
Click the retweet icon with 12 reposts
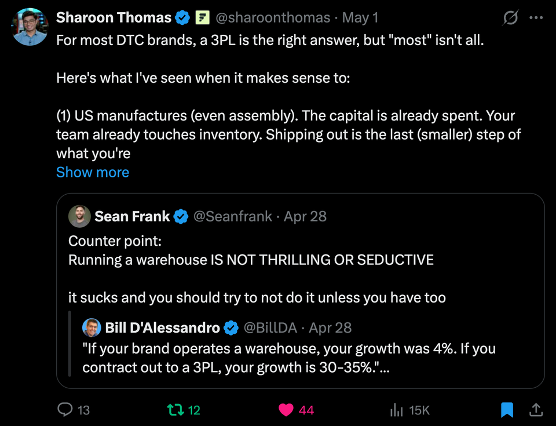[175, 410]
